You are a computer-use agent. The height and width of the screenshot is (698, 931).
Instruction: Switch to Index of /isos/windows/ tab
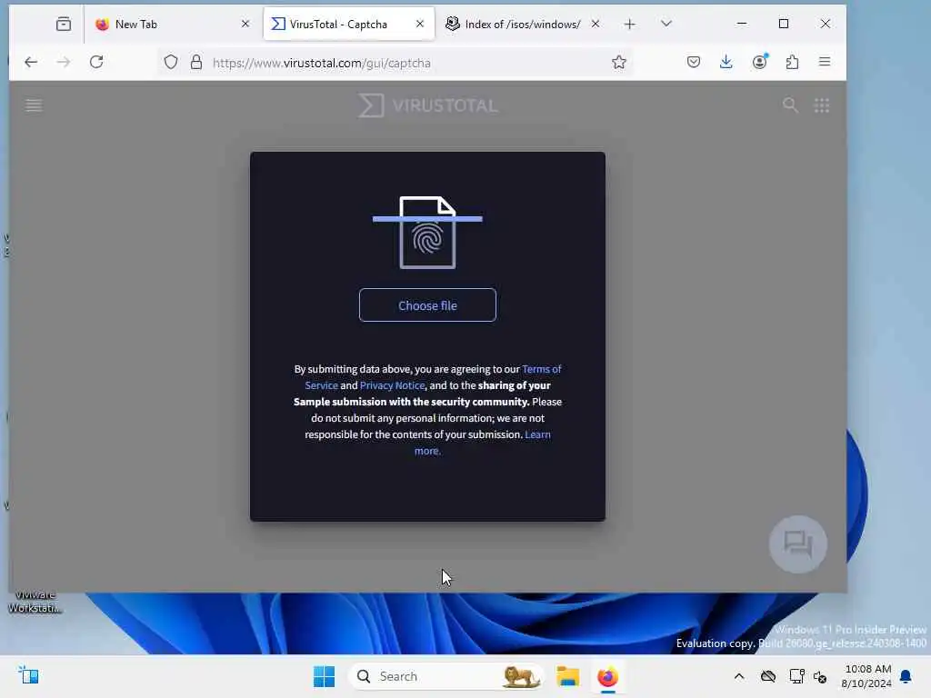coord(523,25)
